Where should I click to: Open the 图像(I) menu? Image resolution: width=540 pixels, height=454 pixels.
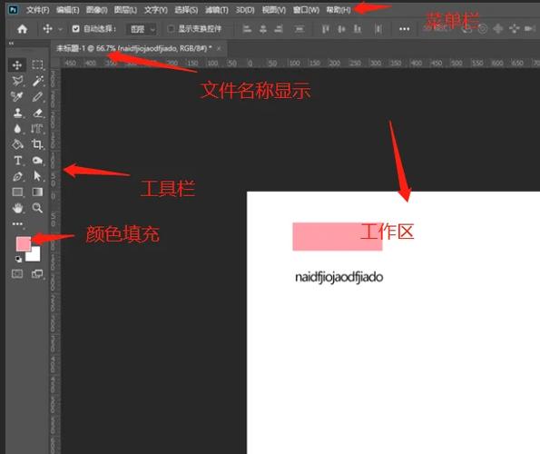coord(97,10)
